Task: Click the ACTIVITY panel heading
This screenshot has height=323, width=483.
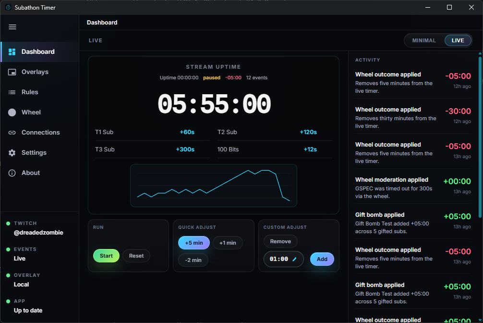Action: pos(367,60)
